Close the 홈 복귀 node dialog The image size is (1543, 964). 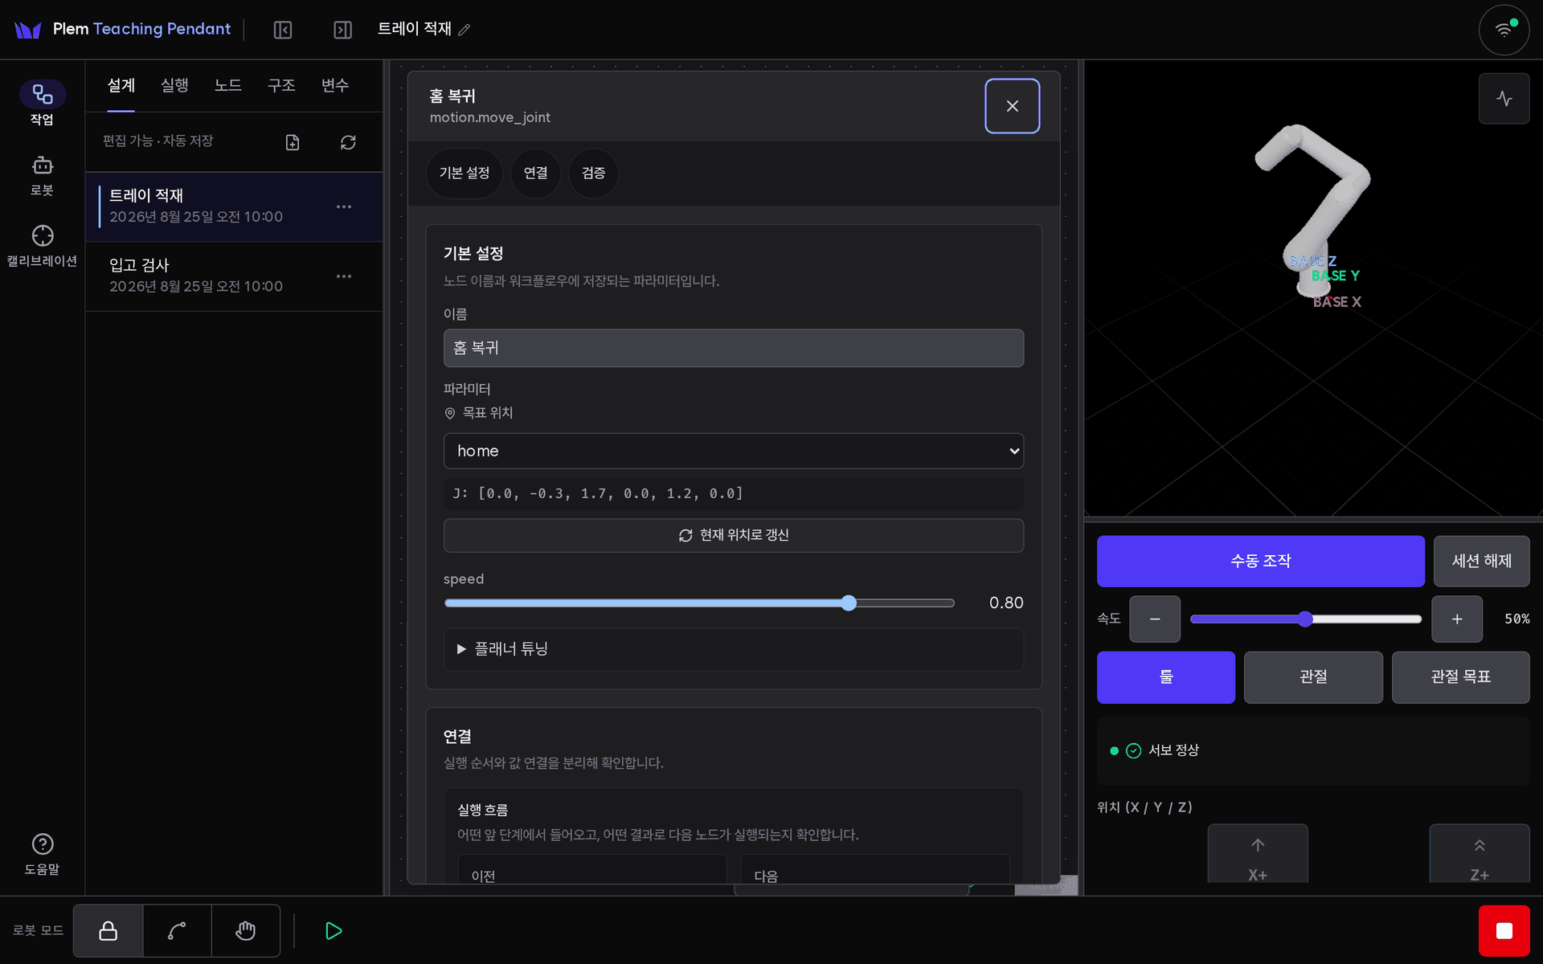(1013, 106)
